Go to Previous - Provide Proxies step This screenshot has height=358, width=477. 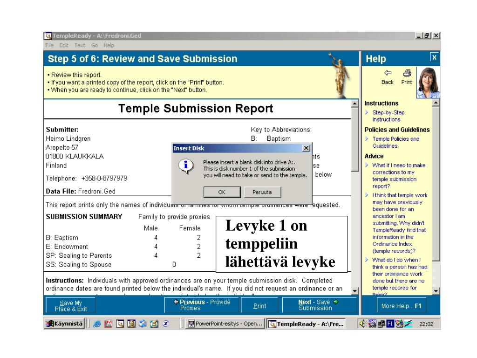click(x=202, y=305)
